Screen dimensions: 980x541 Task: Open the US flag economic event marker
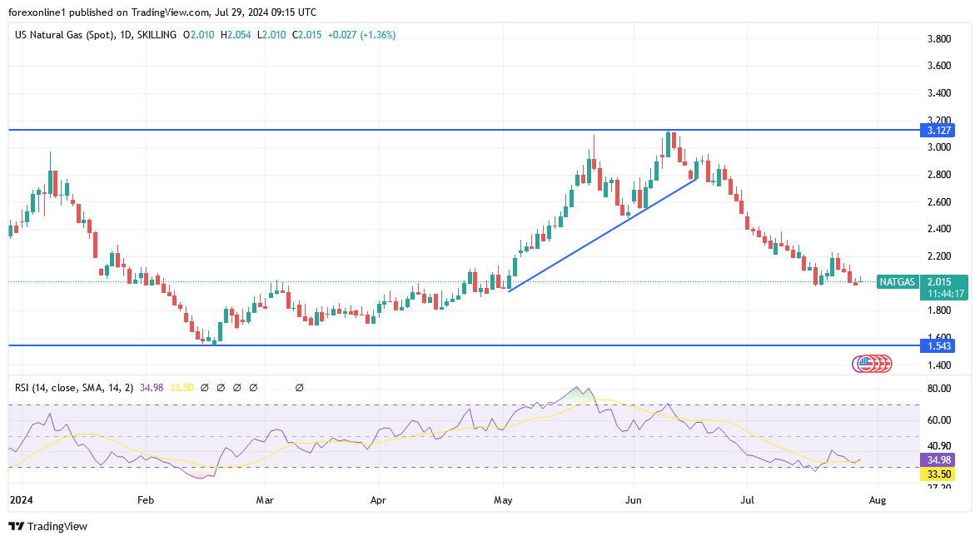(864, 363)
